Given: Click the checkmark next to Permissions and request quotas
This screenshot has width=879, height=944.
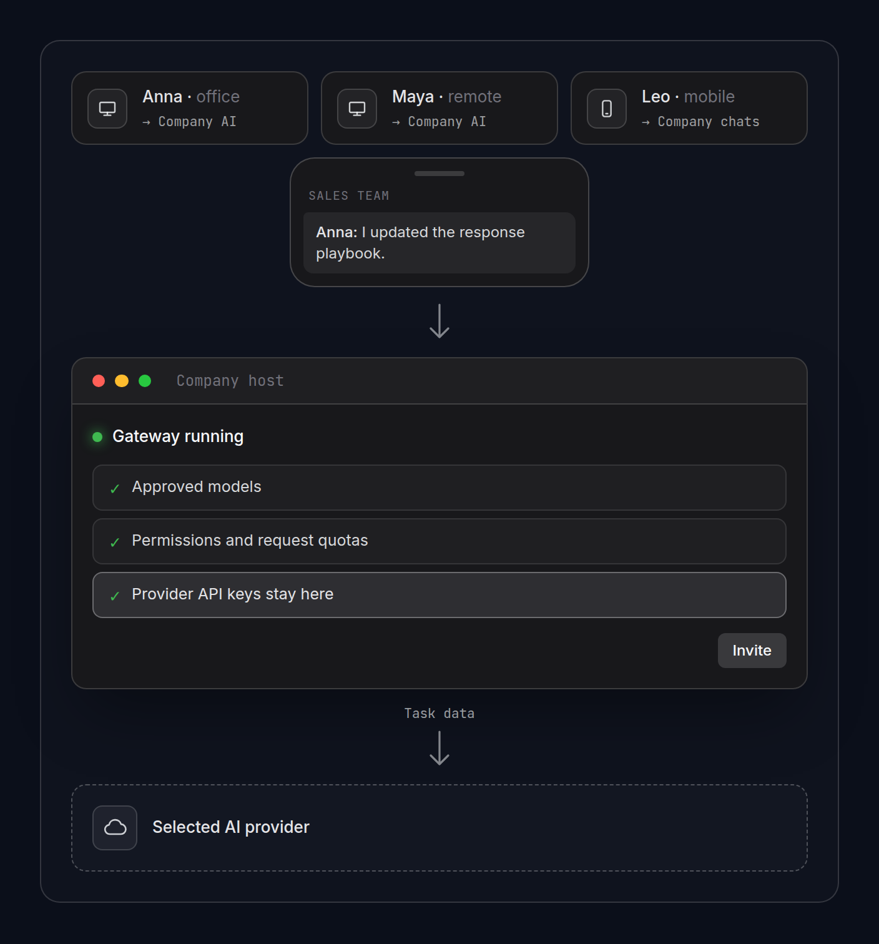Looking at the screenshot, I should 115,542.
